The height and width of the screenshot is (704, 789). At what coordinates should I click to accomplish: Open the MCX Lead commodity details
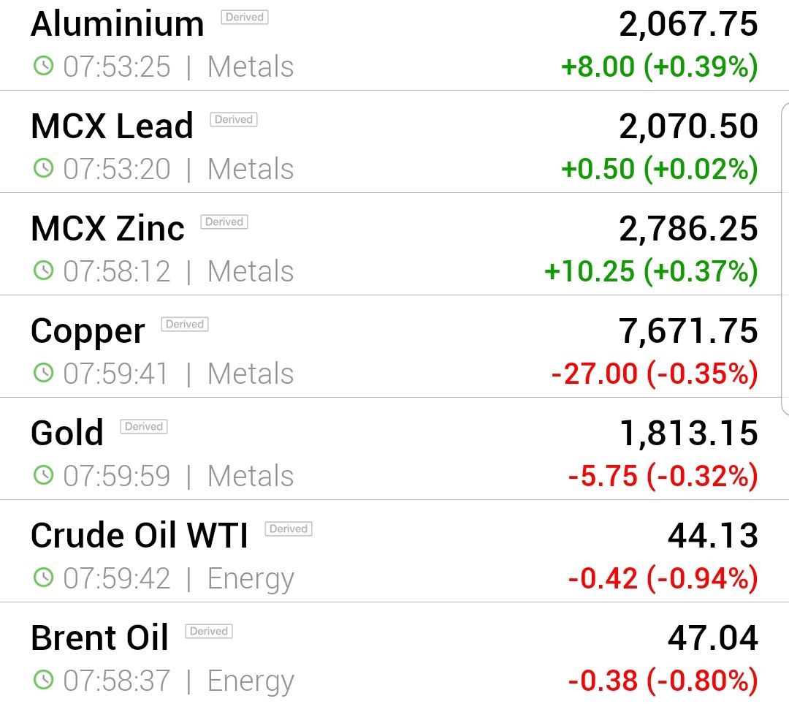point(394,142)
